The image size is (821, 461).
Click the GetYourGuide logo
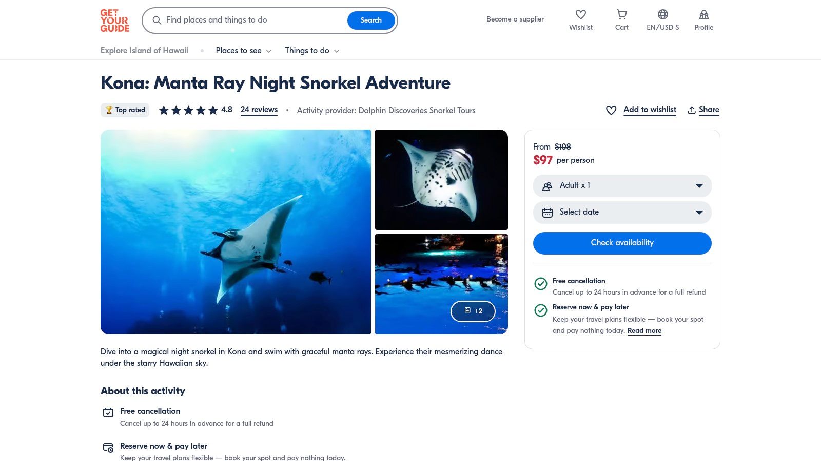(x=114, y=20)
